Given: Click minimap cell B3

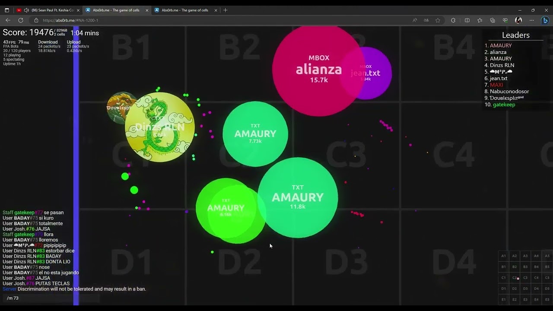Looking at the screenshot, I should 525,267.
